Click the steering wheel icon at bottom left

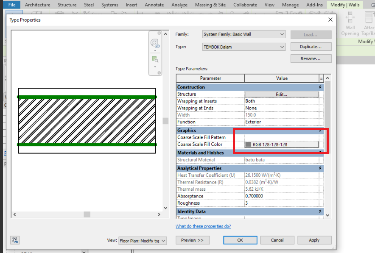[x=15, y=240]
